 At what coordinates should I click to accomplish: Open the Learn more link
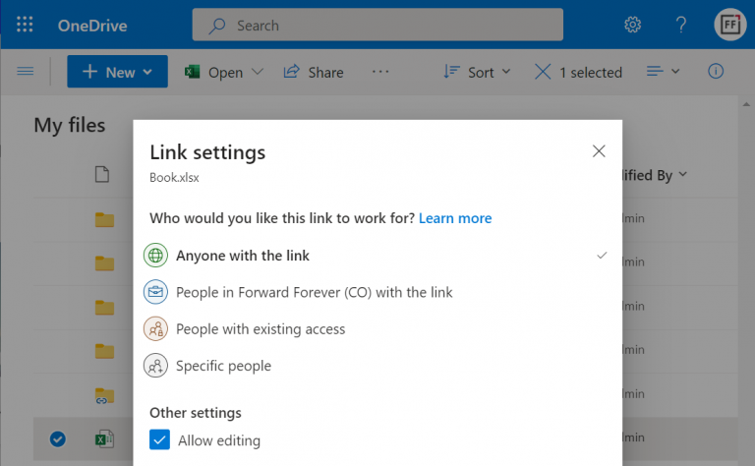[x=455, y=217]
